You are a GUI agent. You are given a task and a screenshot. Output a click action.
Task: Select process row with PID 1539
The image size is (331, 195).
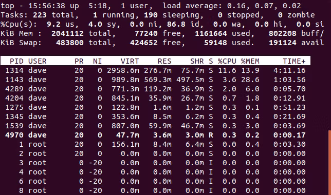pos(155,126)
